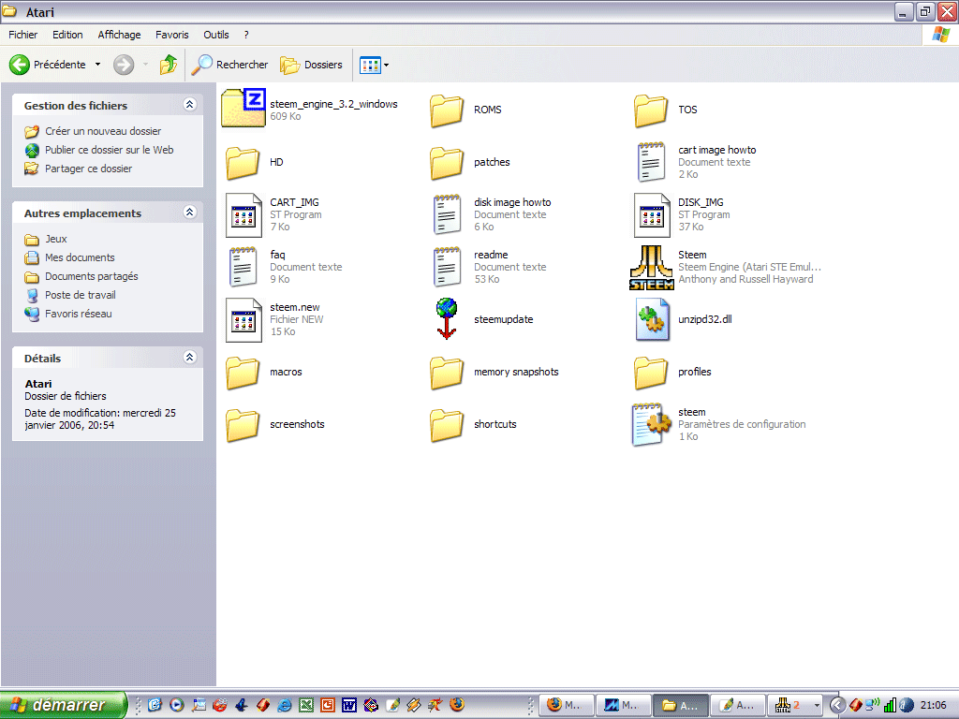This screenshot has height=719, width=959.
Task: Click Publier ce dossier sur le Web
Action: (x=99, y=150)
